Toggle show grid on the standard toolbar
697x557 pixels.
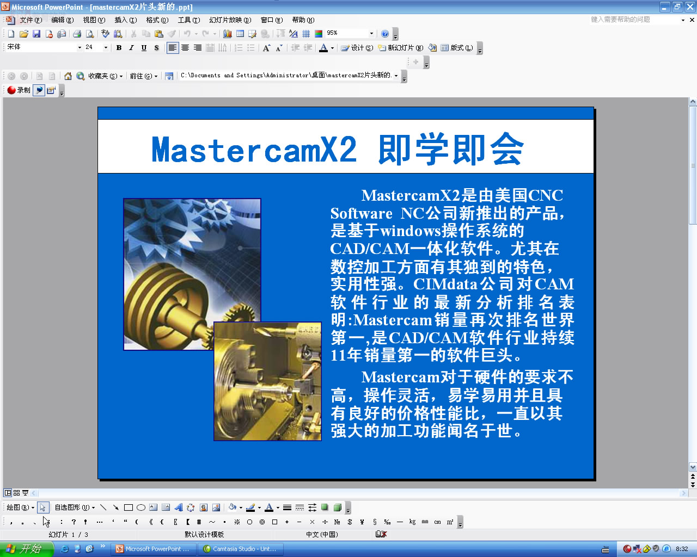pos(306,34)
